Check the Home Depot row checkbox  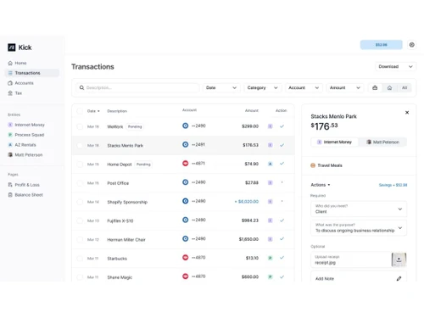pyautogui.click(x=80, y=165)
